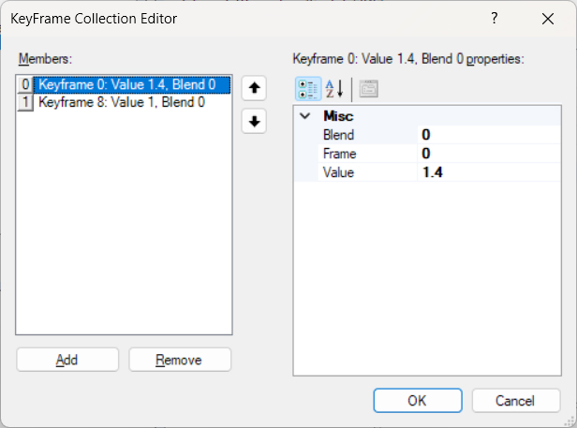Viewport: 577px width, 428px height.
Task: Click index box 0 in Members list
Action: click(x=25, y=84)
